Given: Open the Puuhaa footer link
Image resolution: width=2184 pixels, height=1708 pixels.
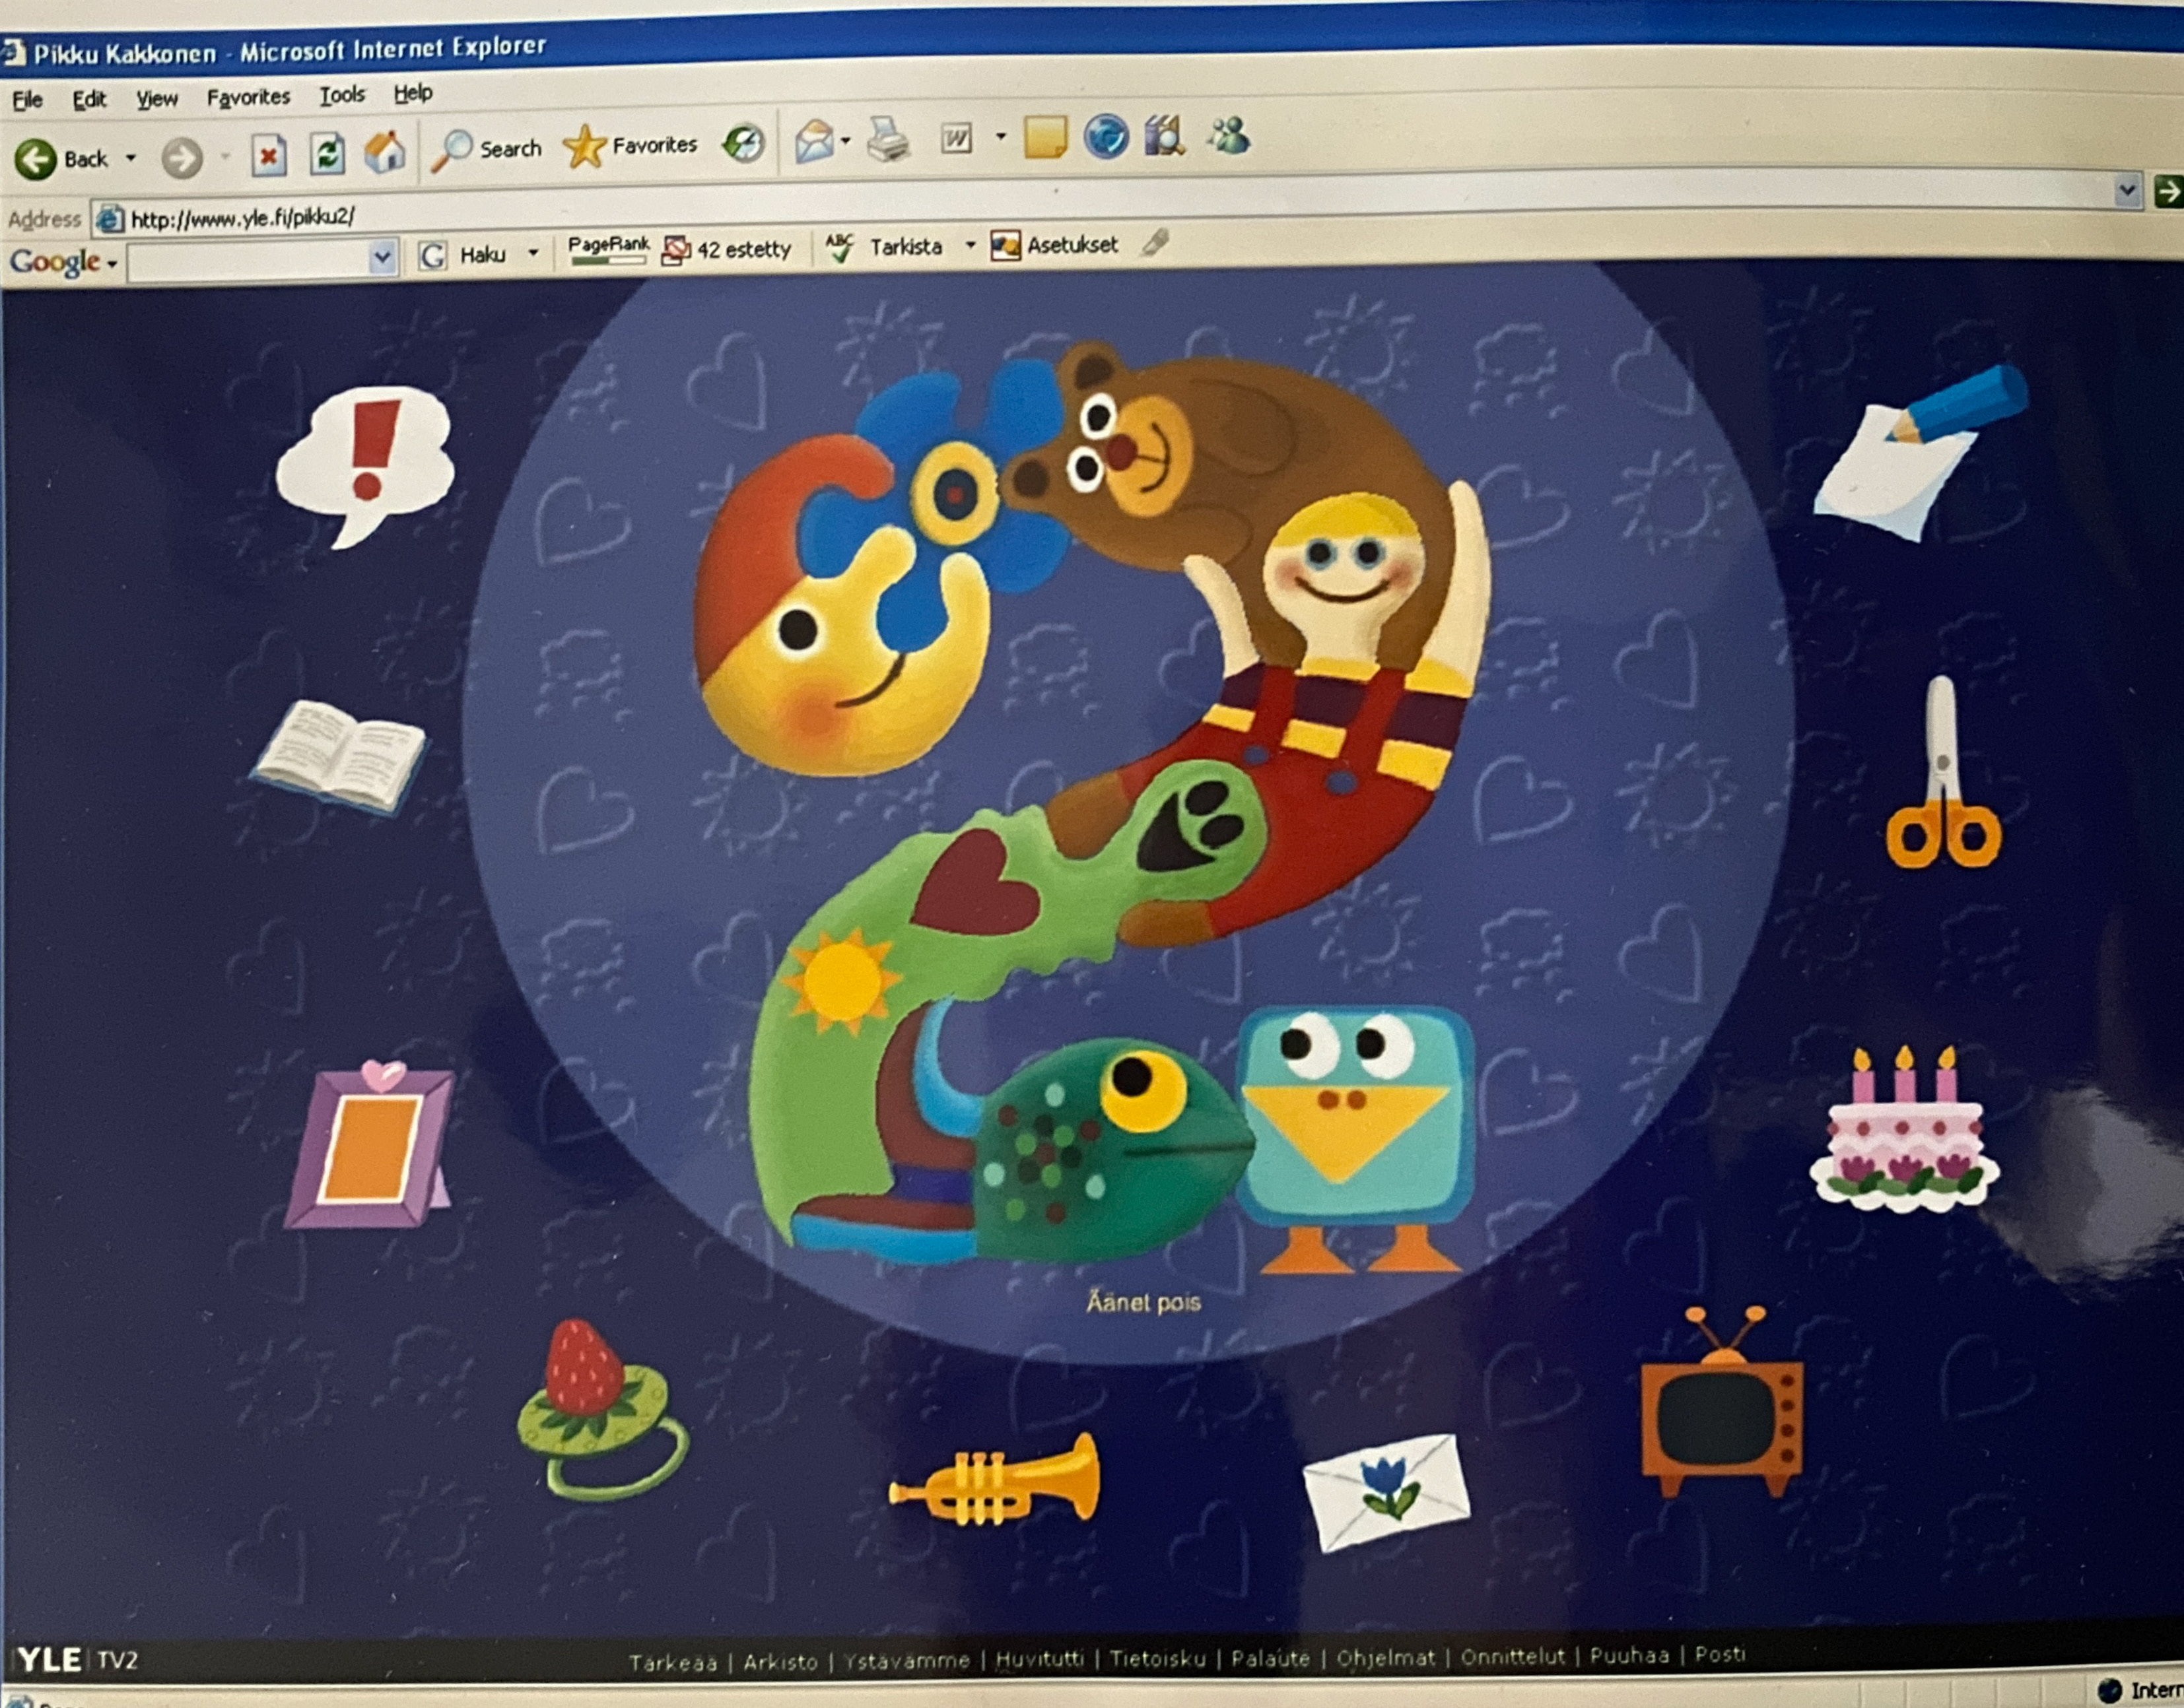Looking at the screenshot, I should [1629, 1655].
